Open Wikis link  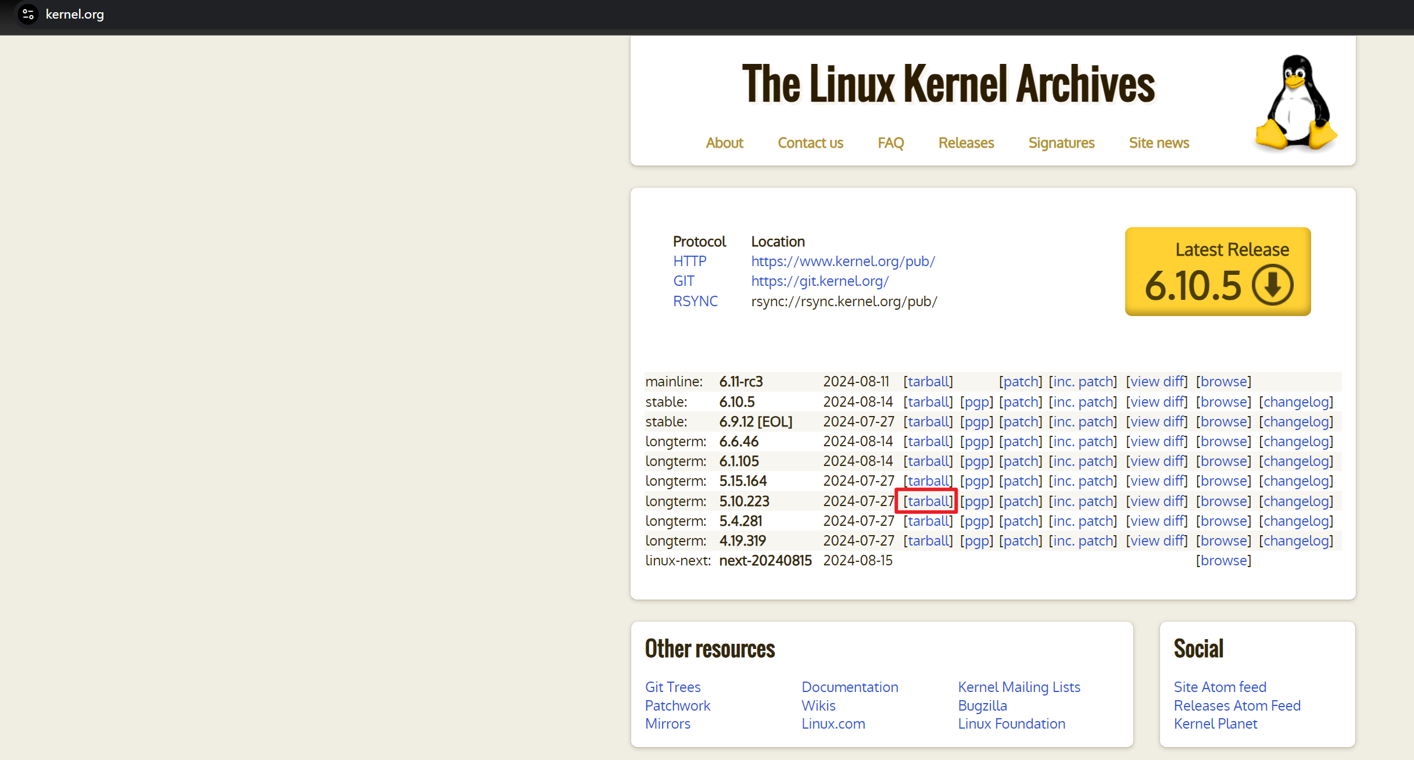tap(818, 706)
